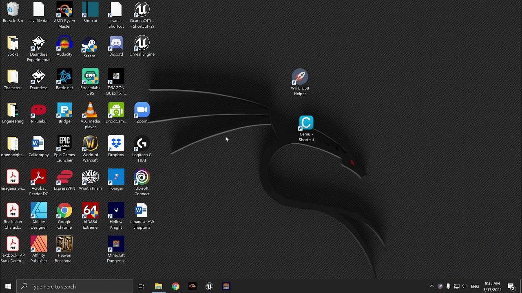Click the microphone tray icon

click(448, 286)
